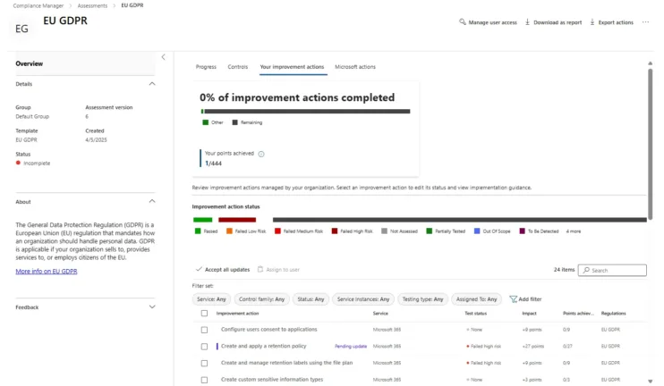Collapse the Overview side panel arrow
664x386 pixels.
(163, 57)
